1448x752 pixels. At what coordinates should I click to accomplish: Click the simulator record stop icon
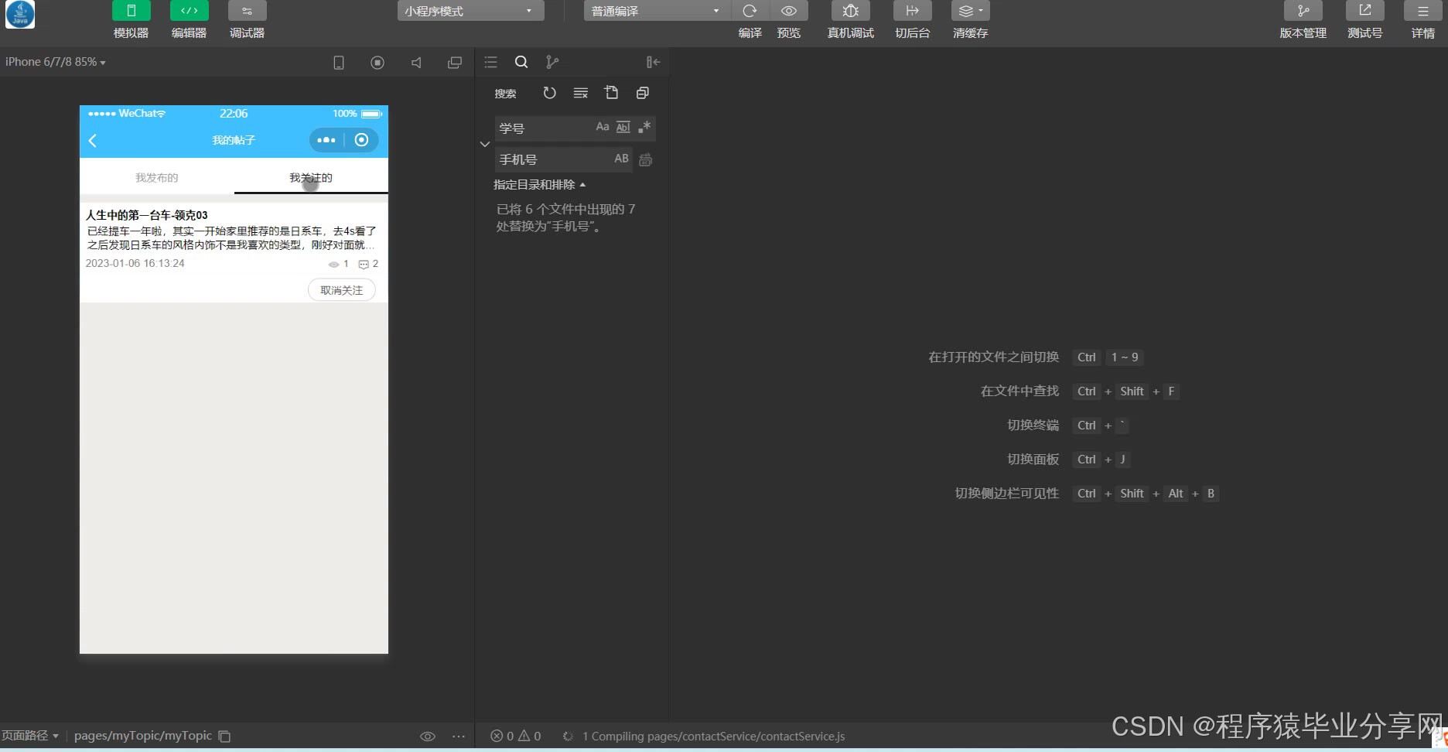coord(377,63)
